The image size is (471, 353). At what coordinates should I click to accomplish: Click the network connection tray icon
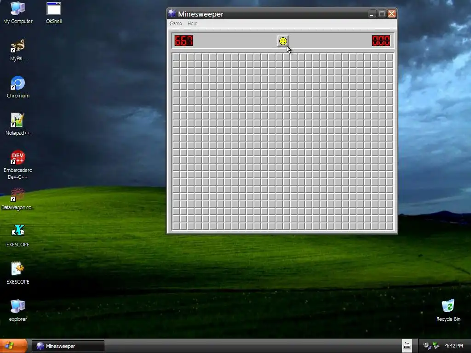436,346
